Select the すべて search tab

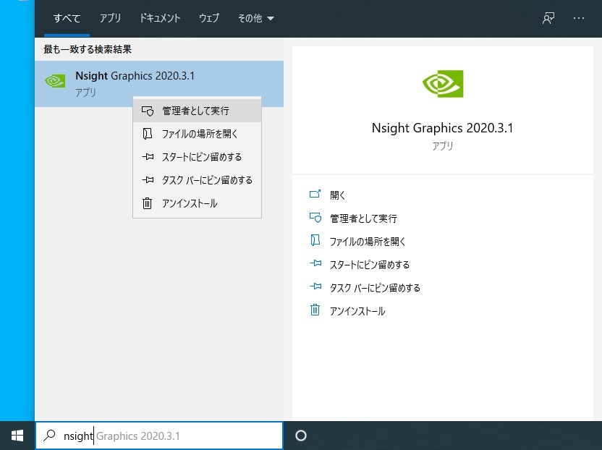point(67,18)
